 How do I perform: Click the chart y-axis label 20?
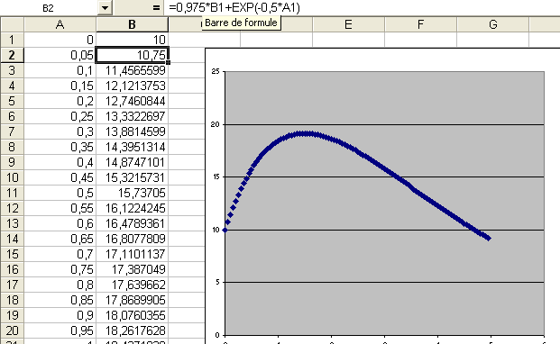[215, 124]
